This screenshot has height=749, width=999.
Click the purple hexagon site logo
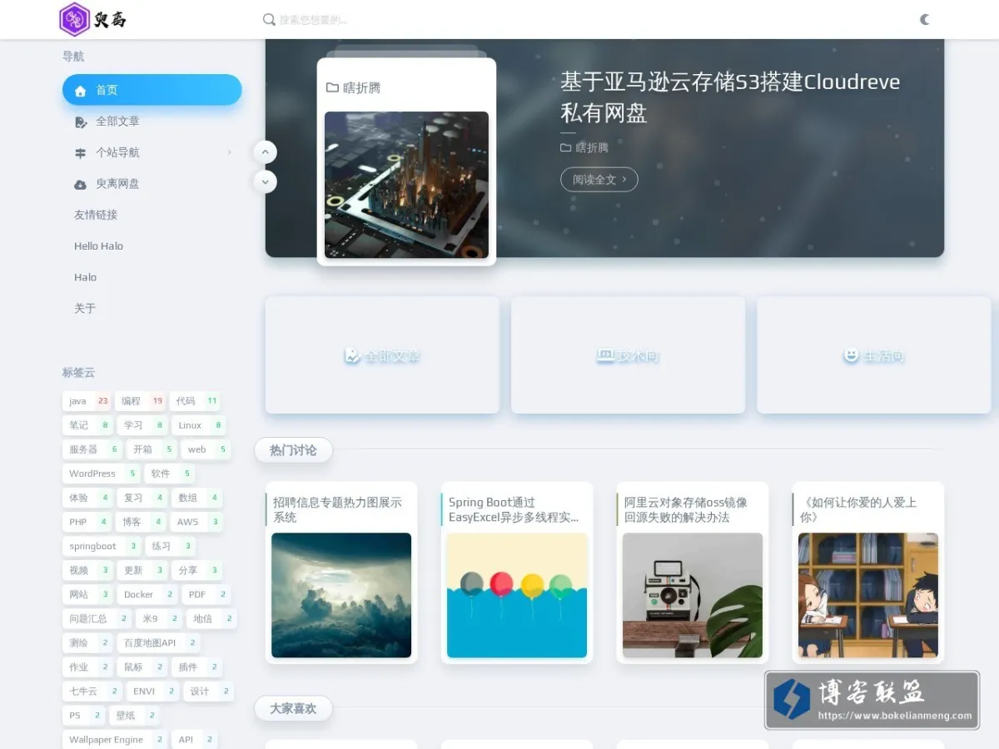tap(74, 19)
